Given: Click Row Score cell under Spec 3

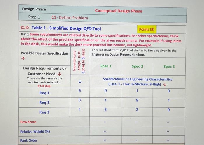Looking at the screenshot, I should (169, 122).
